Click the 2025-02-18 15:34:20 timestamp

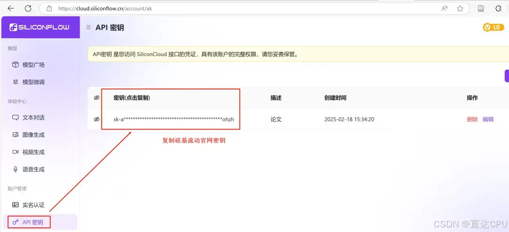(x=349, y=119)
